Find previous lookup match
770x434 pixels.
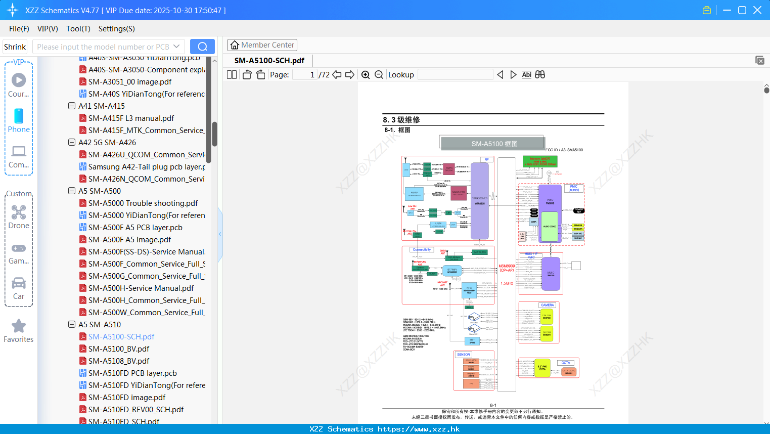[x=500, y=74]
